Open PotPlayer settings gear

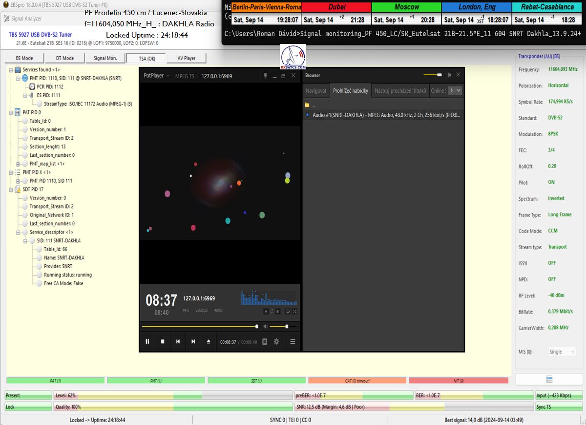(x=276, y=341)
